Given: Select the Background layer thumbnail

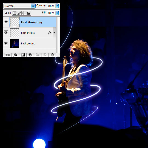Looking at the screenshot, I should point(15,43).
